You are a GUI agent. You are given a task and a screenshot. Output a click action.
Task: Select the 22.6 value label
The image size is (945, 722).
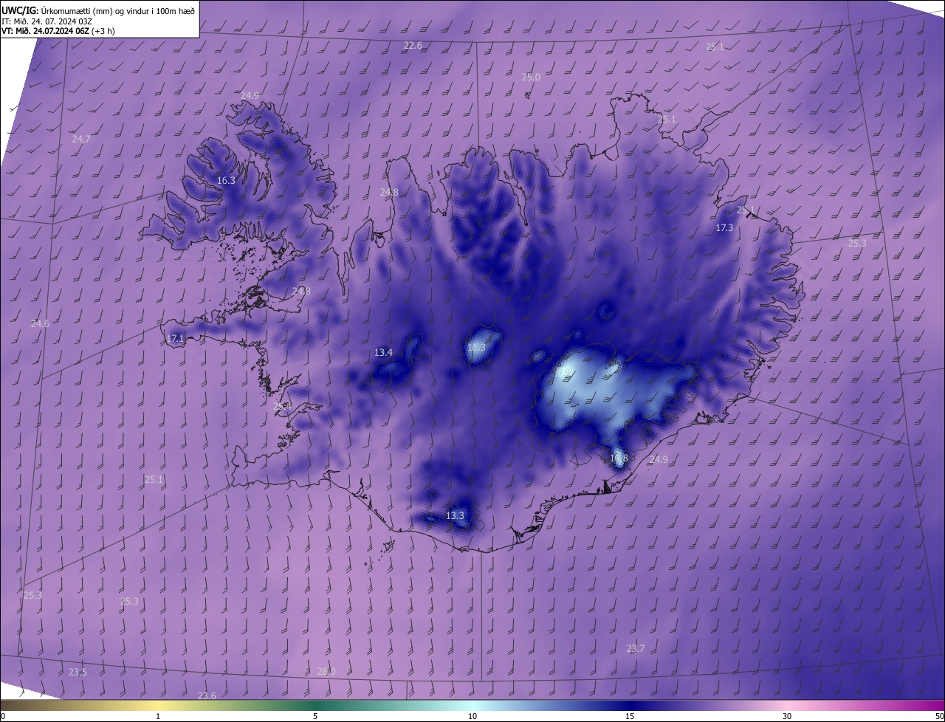pos(413,46)
